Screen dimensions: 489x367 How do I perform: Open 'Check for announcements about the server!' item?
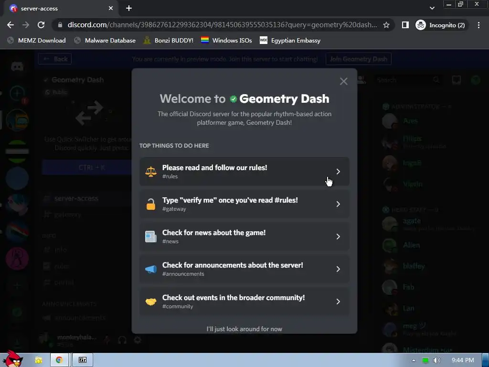coord(244,269)
